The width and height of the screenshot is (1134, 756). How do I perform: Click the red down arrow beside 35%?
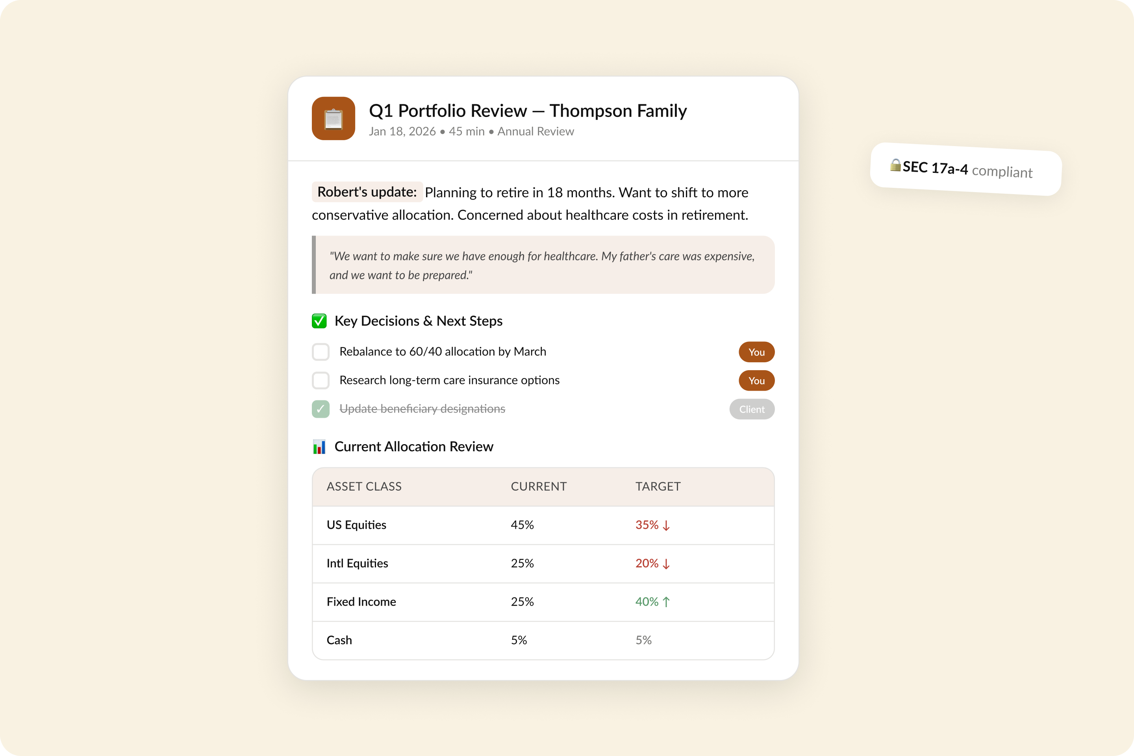666,525
